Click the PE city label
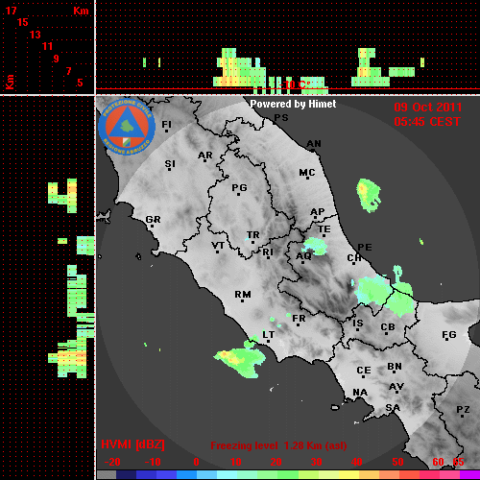 click(365, 248)
